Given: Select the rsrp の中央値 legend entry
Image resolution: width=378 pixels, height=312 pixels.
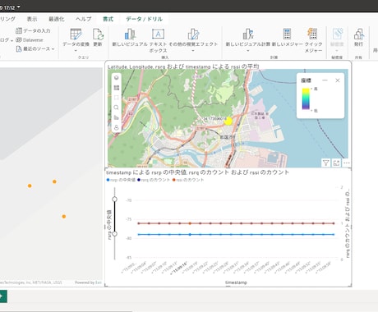Looking at the screenshot, I should [121, 180].
